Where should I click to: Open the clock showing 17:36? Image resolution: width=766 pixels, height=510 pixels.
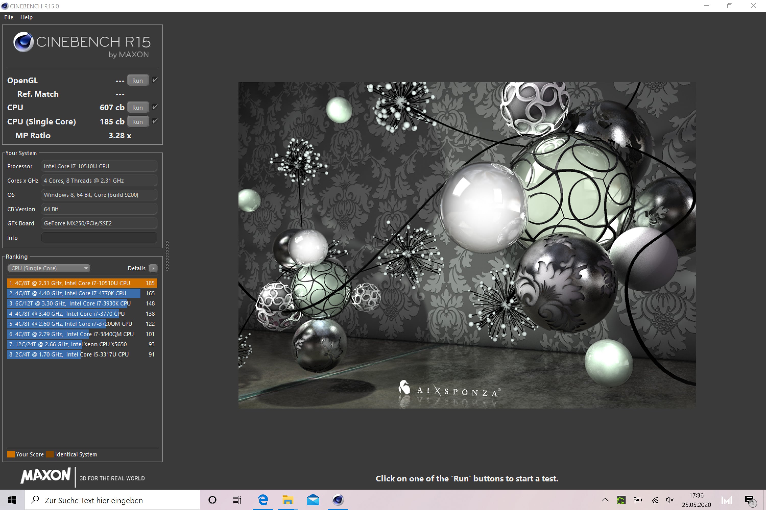click(696, 500)
